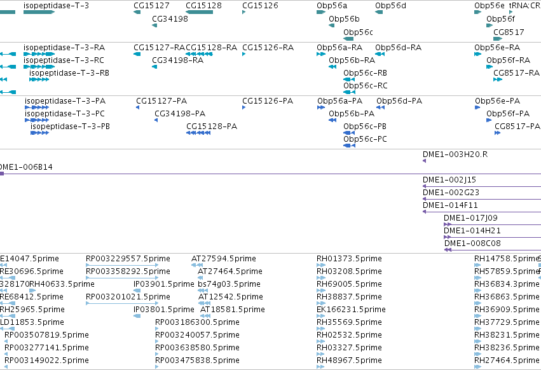The image size is (541, 370).
Task: Click transcript CG15128-RA
Action: click(x=212, y=47)
